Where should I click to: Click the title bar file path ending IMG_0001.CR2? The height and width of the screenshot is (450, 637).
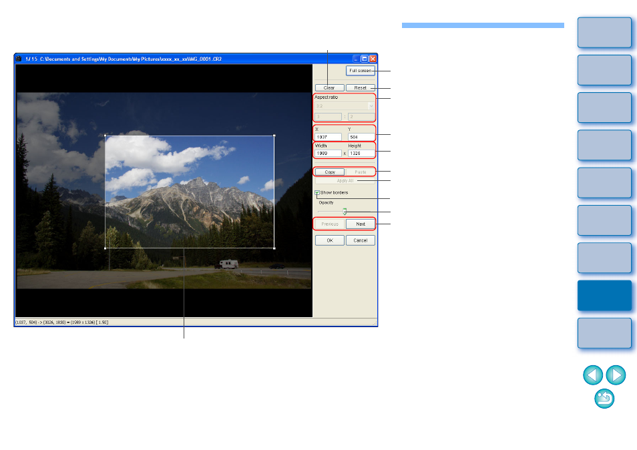(130, 59)
